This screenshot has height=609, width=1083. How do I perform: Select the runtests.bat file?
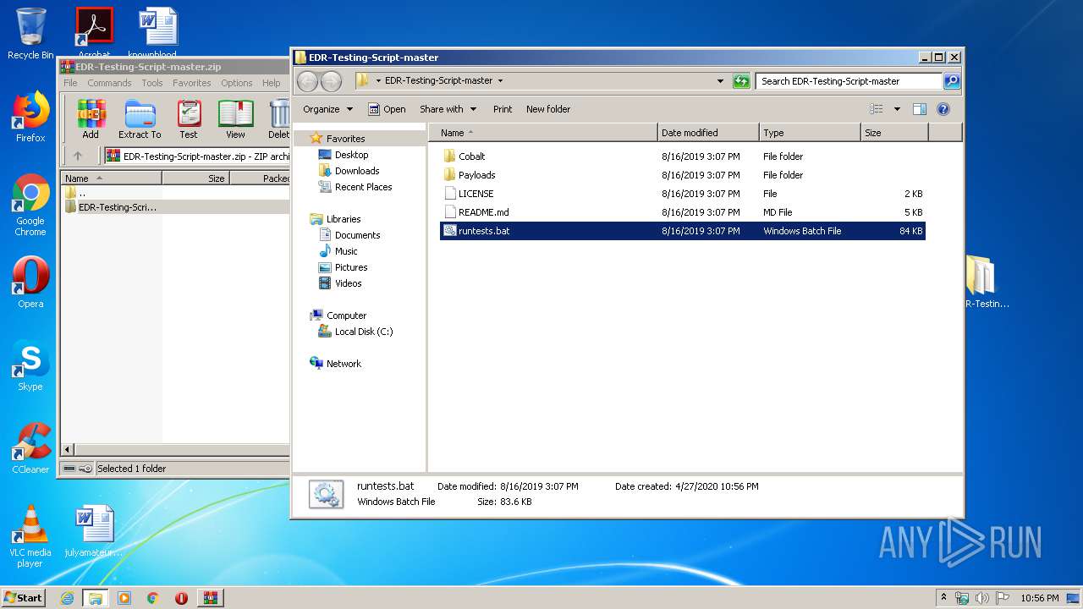484,231
